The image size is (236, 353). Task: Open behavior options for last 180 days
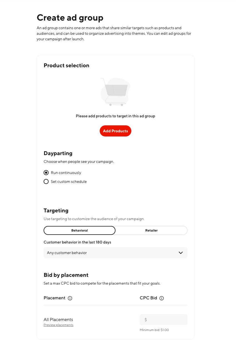coord(116,253)
